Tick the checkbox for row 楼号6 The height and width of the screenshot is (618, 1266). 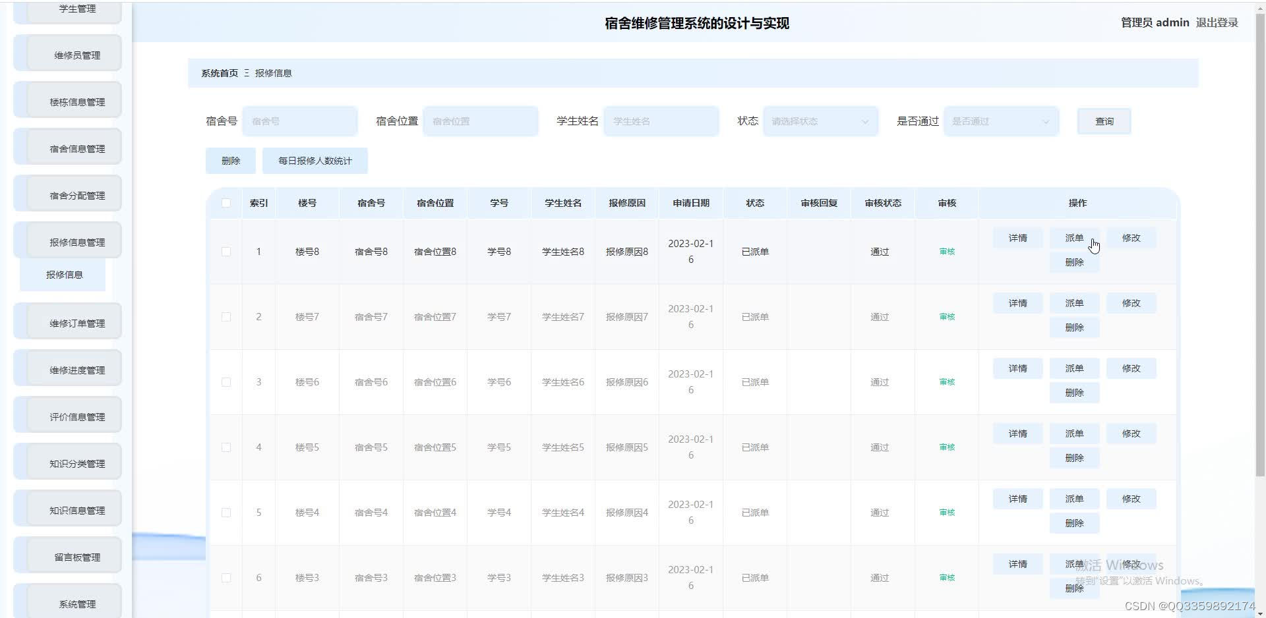point(226,382)
